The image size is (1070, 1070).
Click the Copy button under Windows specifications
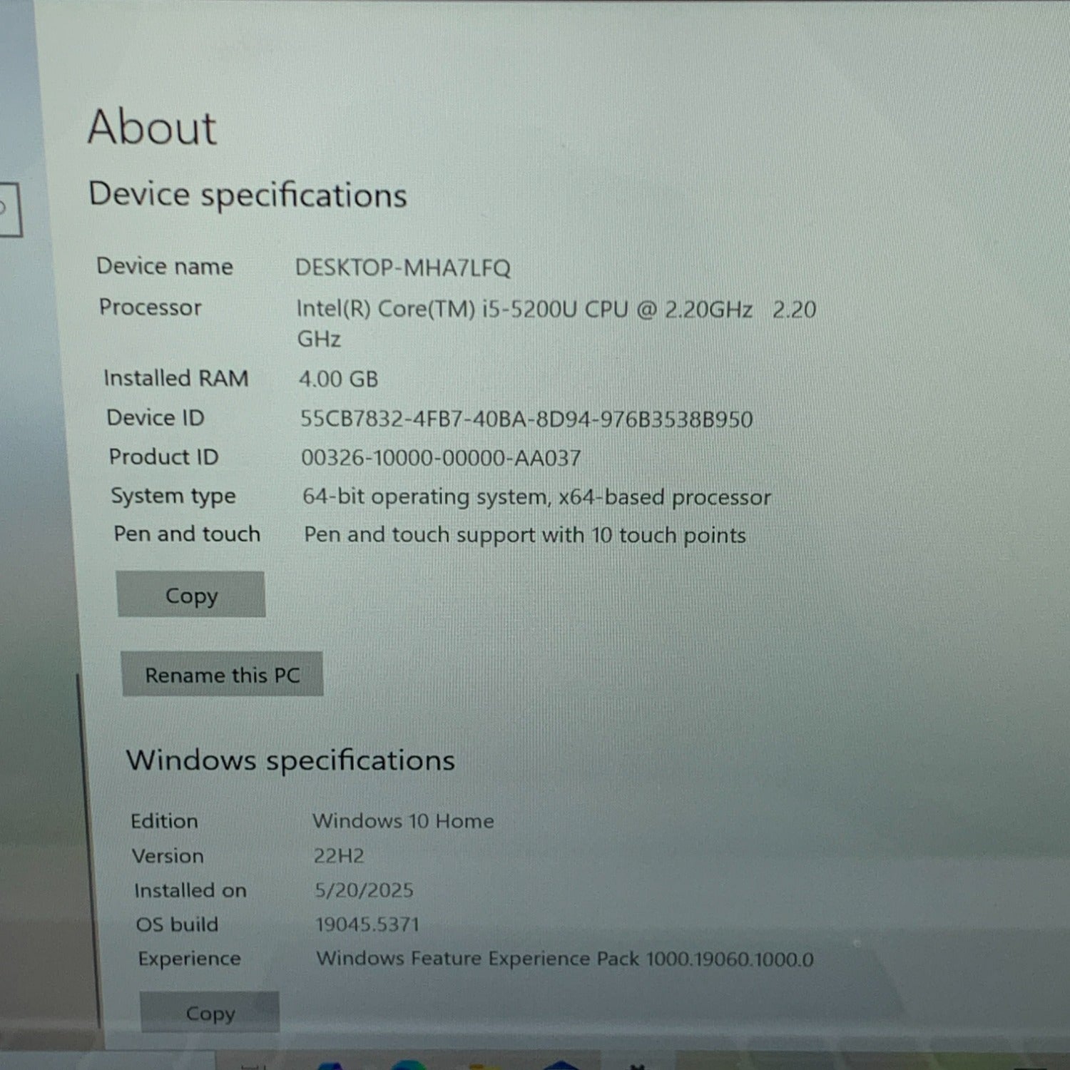tap(210, 1012)
